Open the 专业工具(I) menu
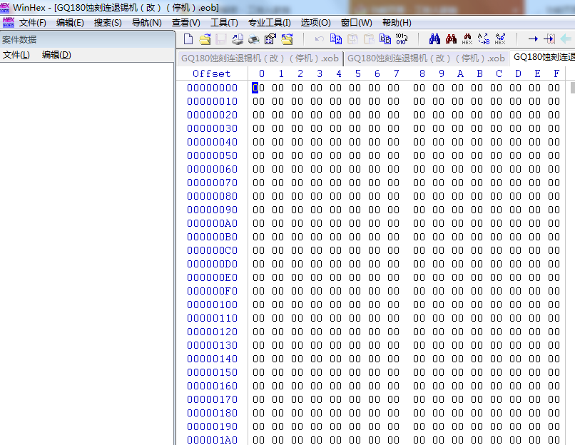 [x=269, y=23]
